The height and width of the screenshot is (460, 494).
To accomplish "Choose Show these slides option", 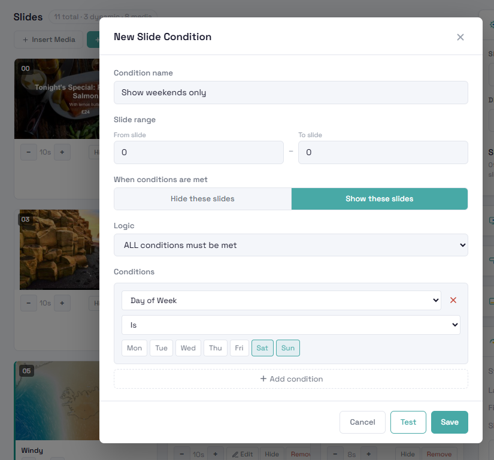I will coord(379,199).
